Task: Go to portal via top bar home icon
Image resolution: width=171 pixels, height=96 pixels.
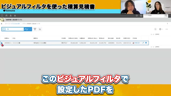Action: tap(6, 15)
